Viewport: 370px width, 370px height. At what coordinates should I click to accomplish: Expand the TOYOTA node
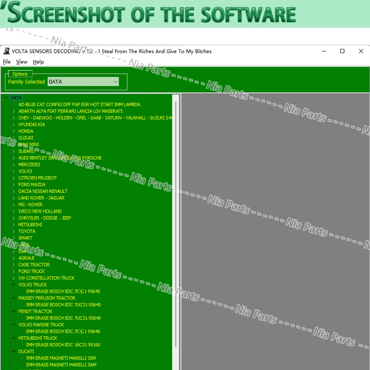tap(14, 231)
